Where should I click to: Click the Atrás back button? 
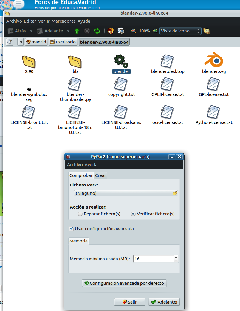[x=17, y=31]
